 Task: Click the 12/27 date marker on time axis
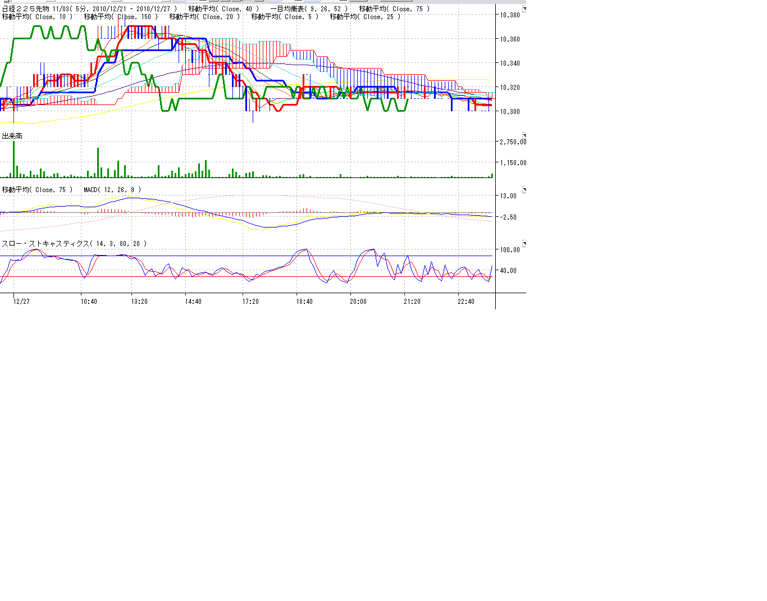coord(21,302)
